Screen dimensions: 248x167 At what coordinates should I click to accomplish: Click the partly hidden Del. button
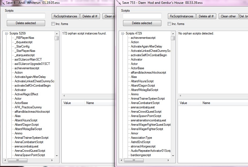pos(243,16)
